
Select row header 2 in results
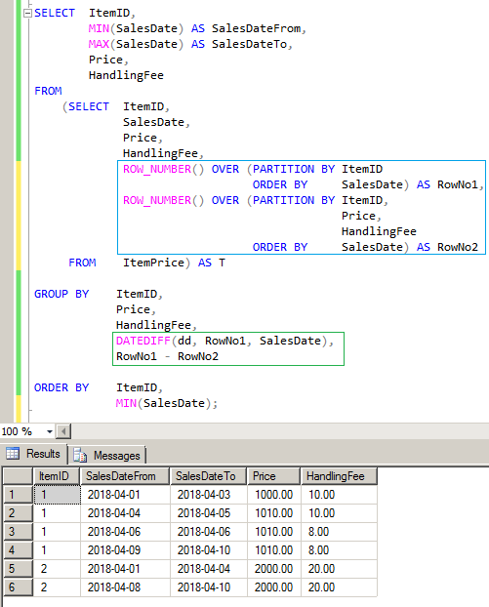click(x=18, y=513)
